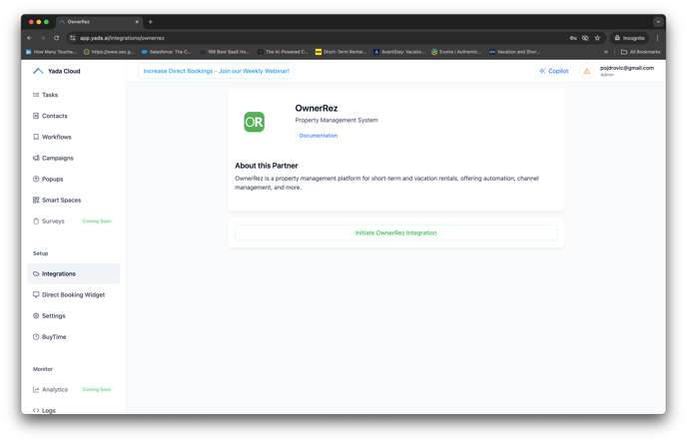Open the OwnerRez Documentation link
Screen dimensions: 687x442
tap(319, 136)
